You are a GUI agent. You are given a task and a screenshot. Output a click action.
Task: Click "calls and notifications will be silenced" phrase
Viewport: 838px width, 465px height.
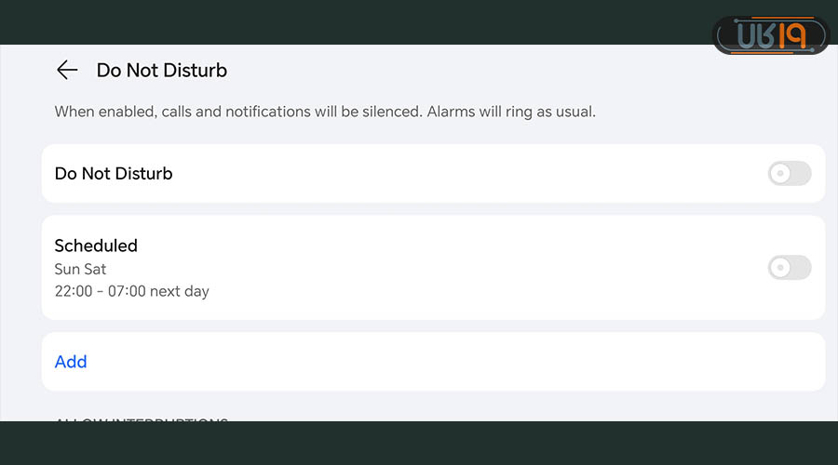point(291,112)
